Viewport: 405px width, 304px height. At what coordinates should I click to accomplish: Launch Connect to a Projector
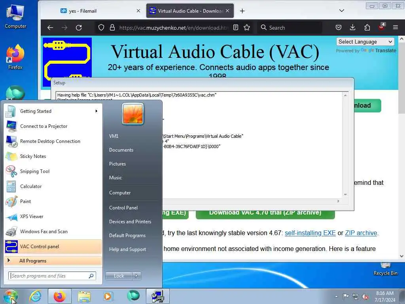coord(53,126)
